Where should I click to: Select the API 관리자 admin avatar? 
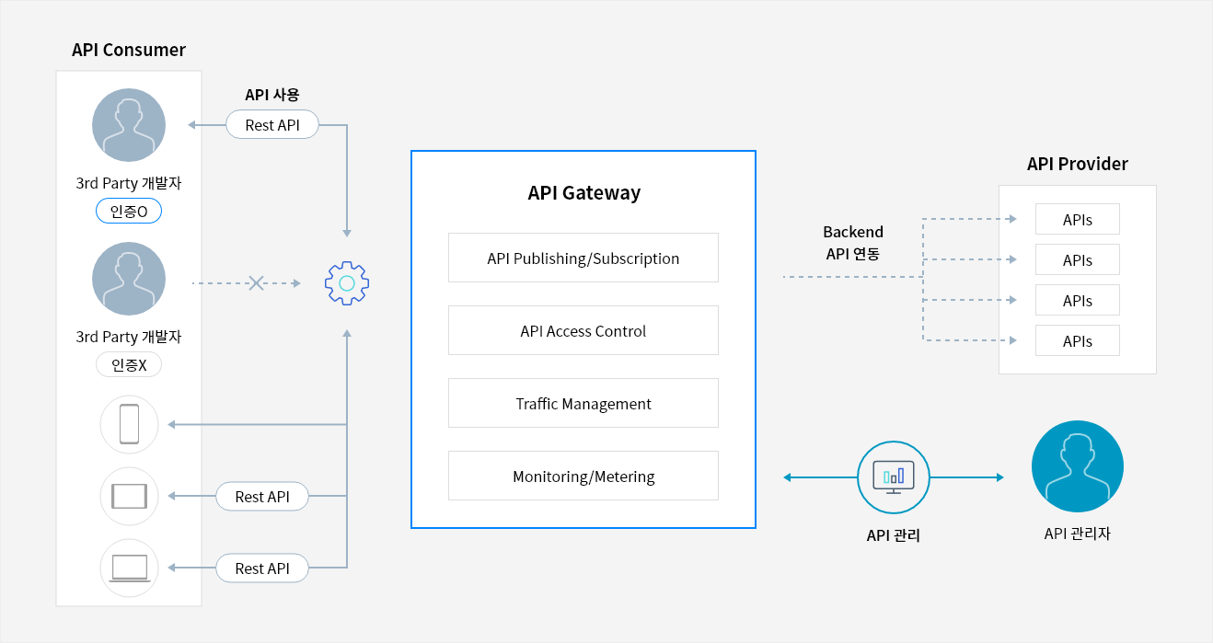tap(1077, 466)
